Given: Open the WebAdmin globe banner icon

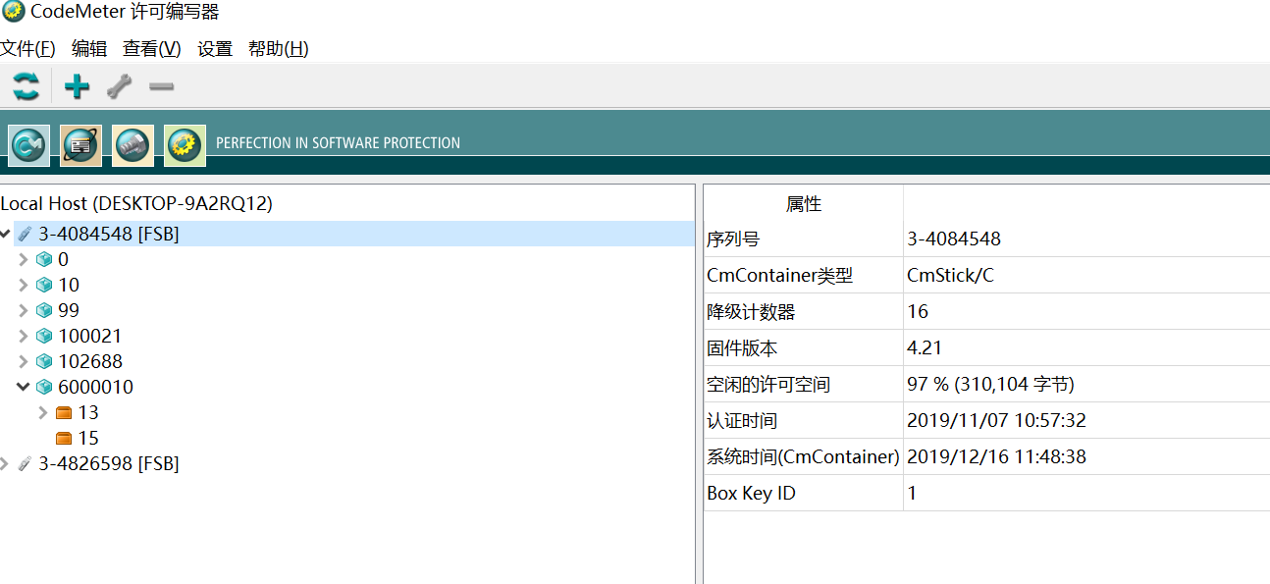Looking at the screenshot, I should (80, 145).
